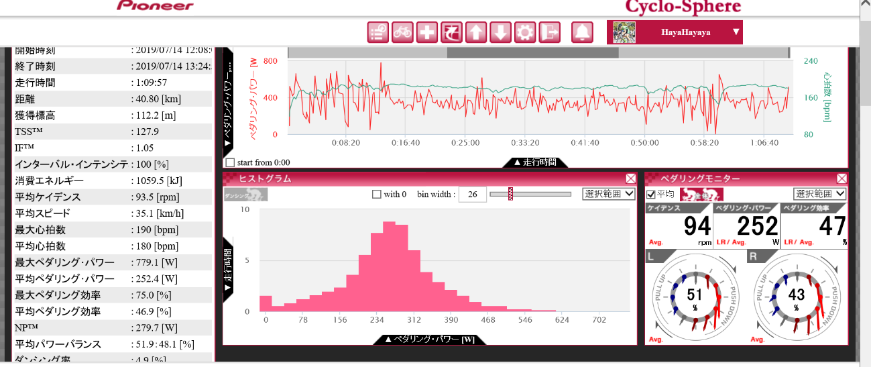
Task: Toggle the 'with 0' histogram checkbox
Action: point(377,195)
